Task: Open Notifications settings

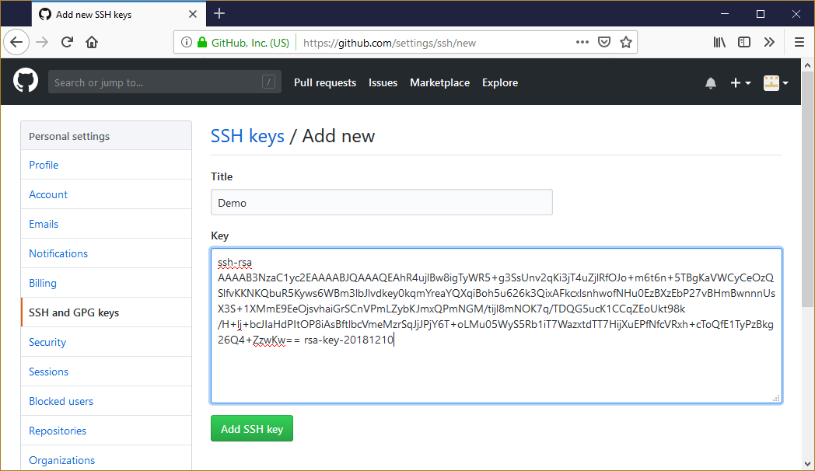Action: (106, 253)
